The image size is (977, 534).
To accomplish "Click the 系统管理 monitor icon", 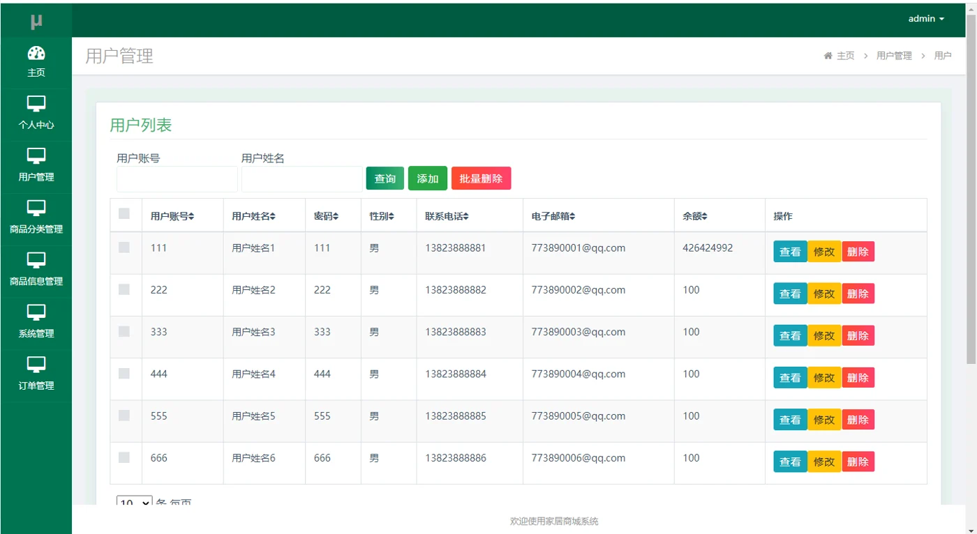I will click(36, 313).
